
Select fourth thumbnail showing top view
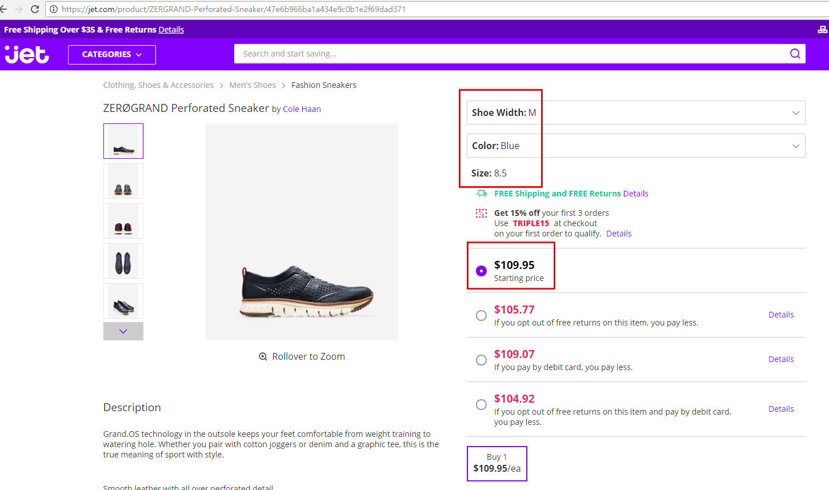[123, 261]
